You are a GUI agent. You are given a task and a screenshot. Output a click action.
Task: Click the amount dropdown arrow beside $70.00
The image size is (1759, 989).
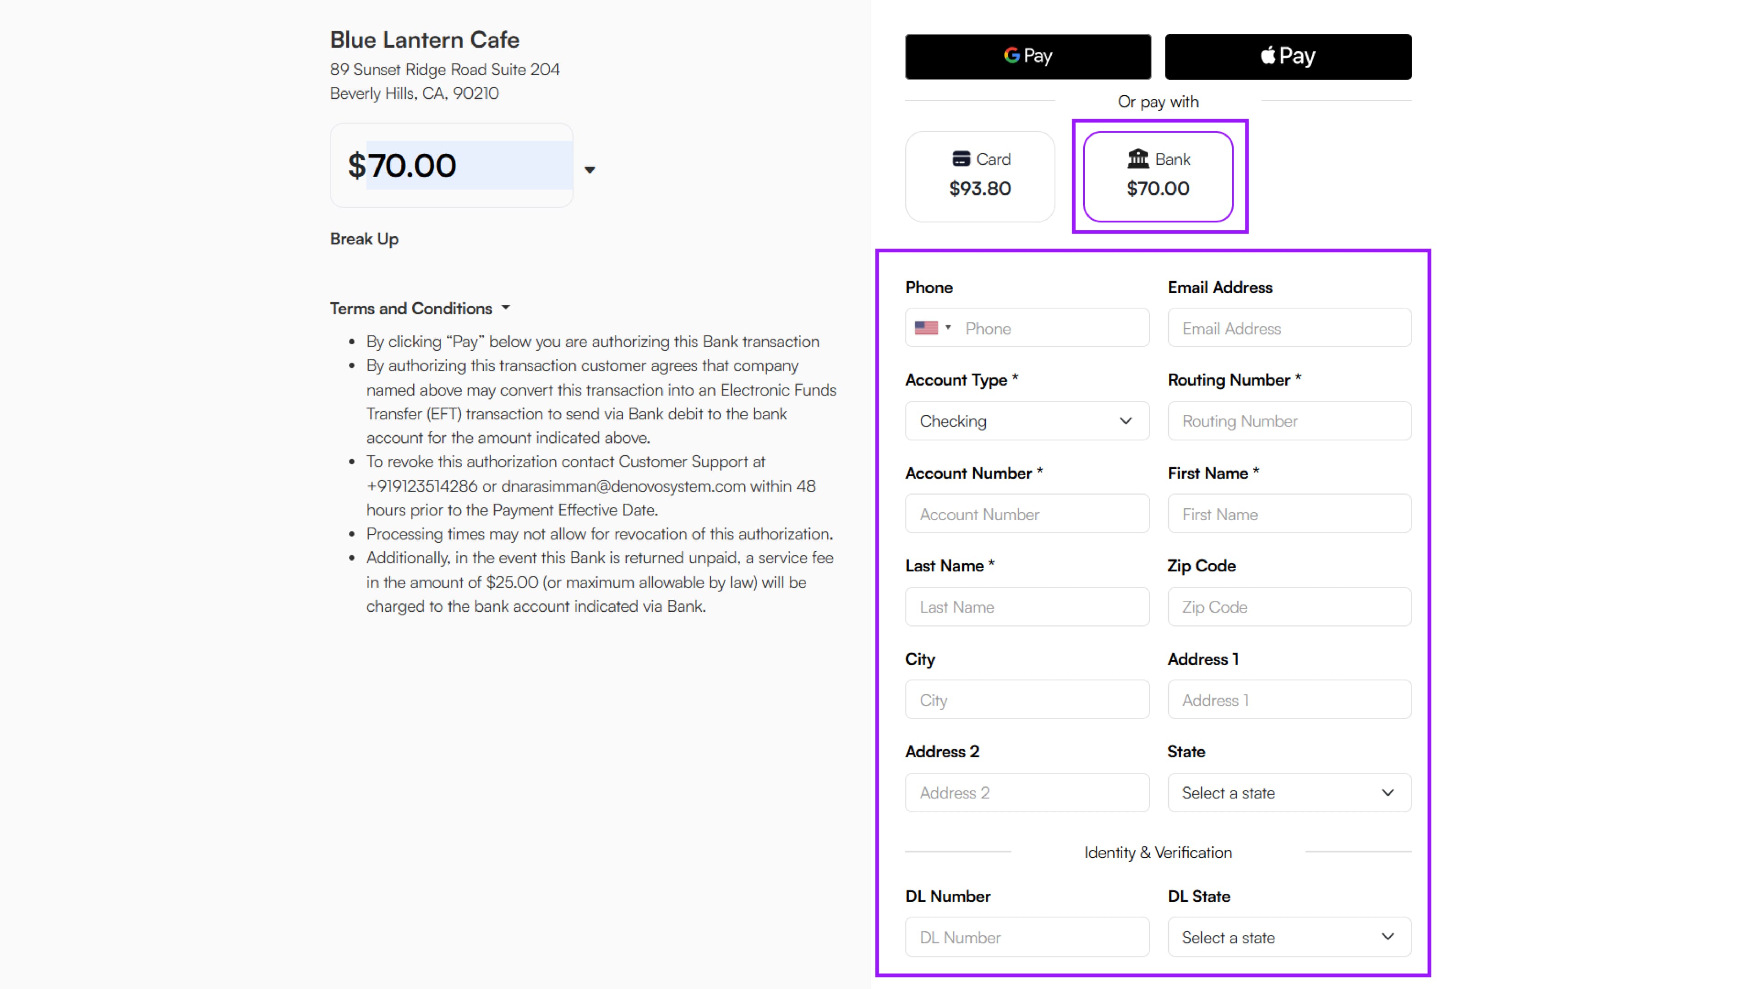[589, 170]
